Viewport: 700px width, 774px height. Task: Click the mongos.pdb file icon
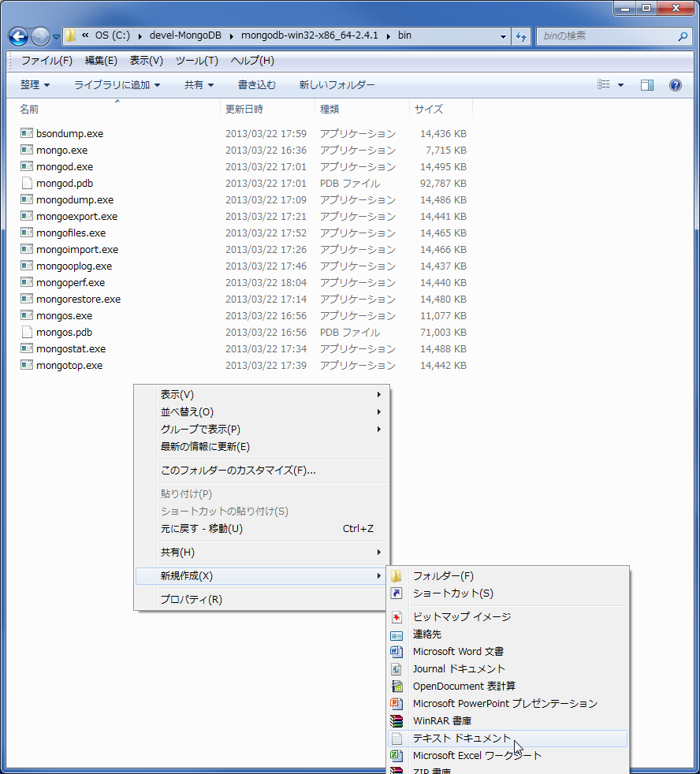(27, 332)
